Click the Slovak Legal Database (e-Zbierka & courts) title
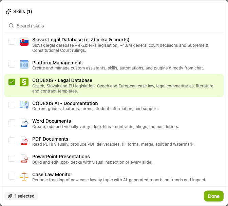Screen dimensions: 228x206 coord(81,40)
